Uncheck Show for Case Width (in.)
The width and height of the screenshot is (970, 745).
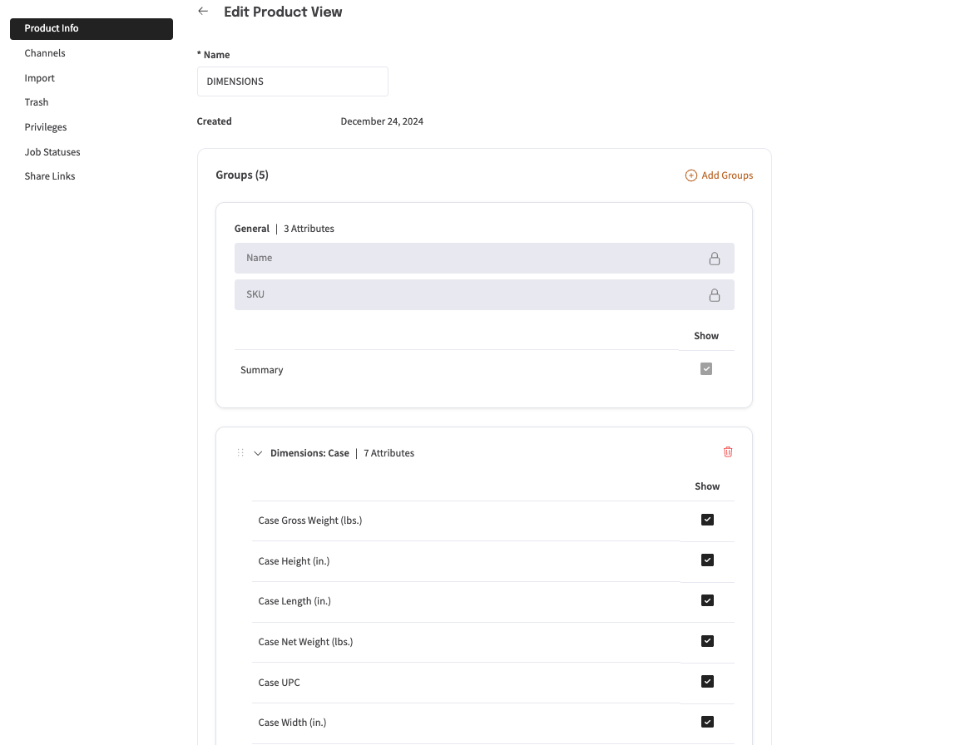pos(707,722)
